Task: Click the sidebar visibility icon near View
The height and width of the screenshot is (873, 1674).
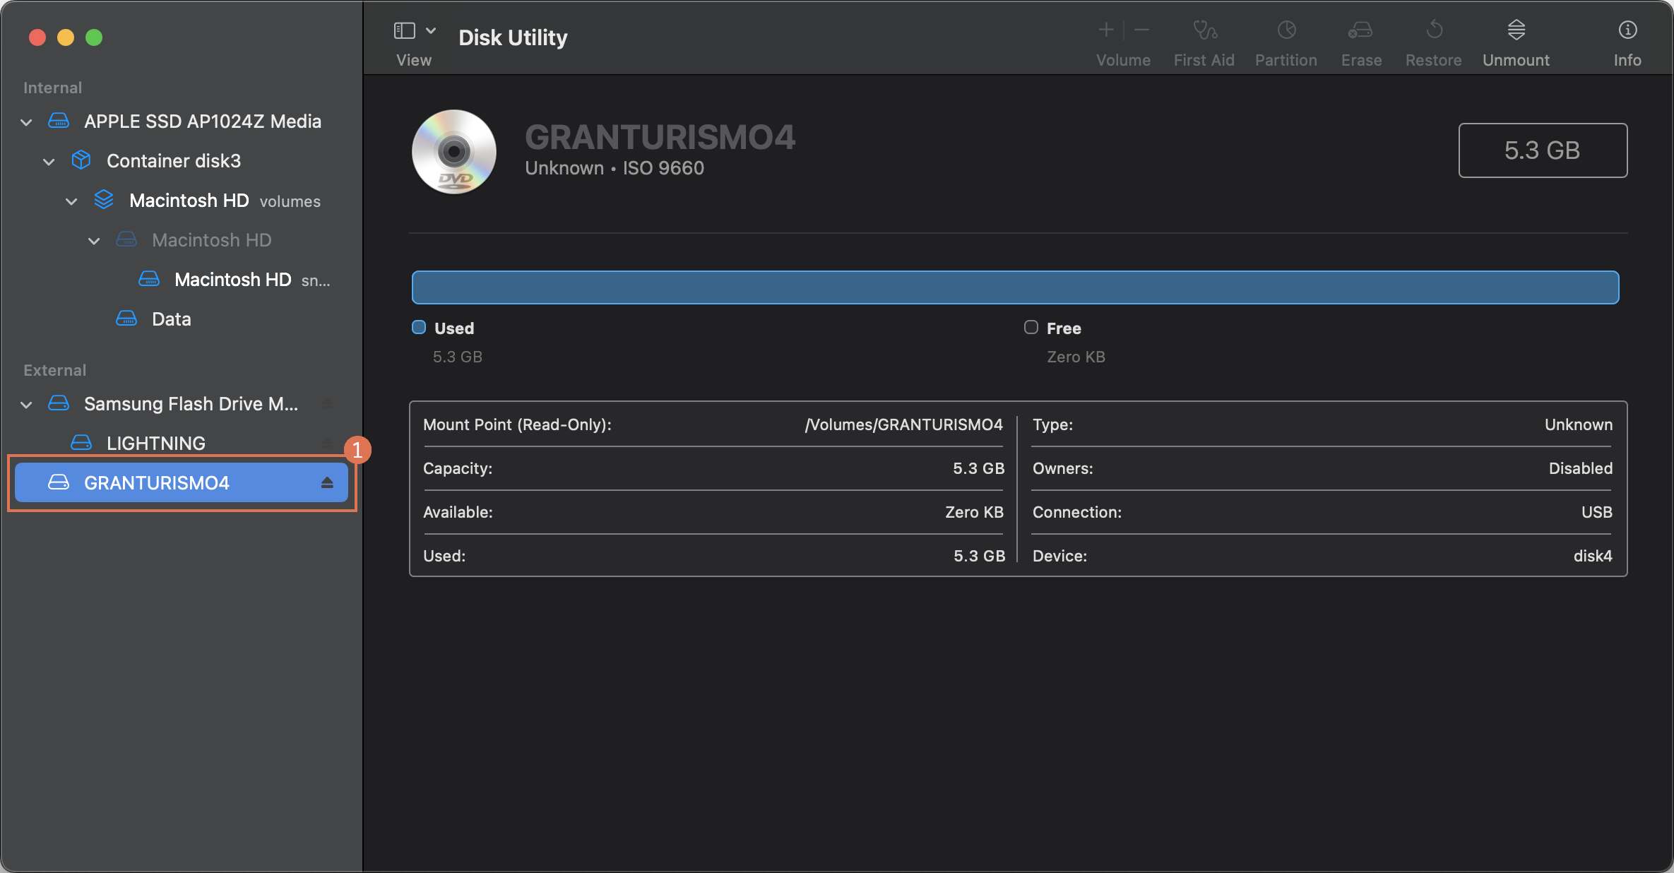Action: (x=403, y=30)
